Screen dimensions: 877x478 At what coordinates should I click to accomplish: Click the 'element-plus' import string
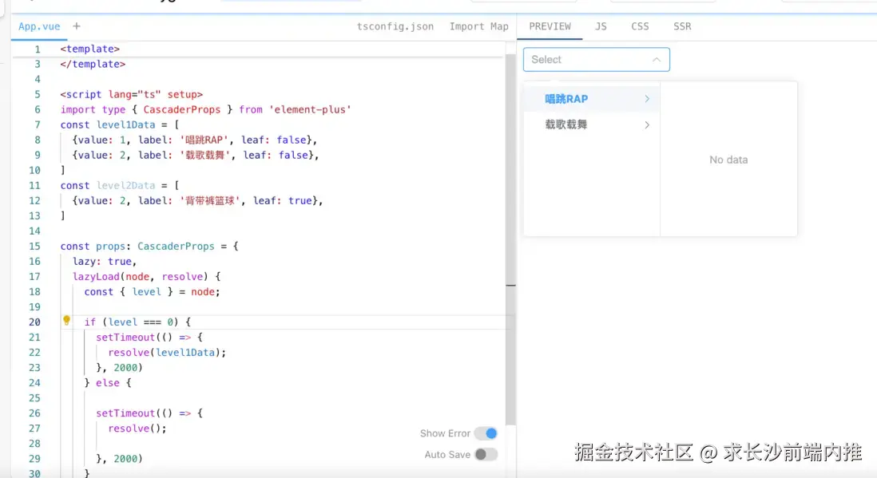(x=310, y=109)
